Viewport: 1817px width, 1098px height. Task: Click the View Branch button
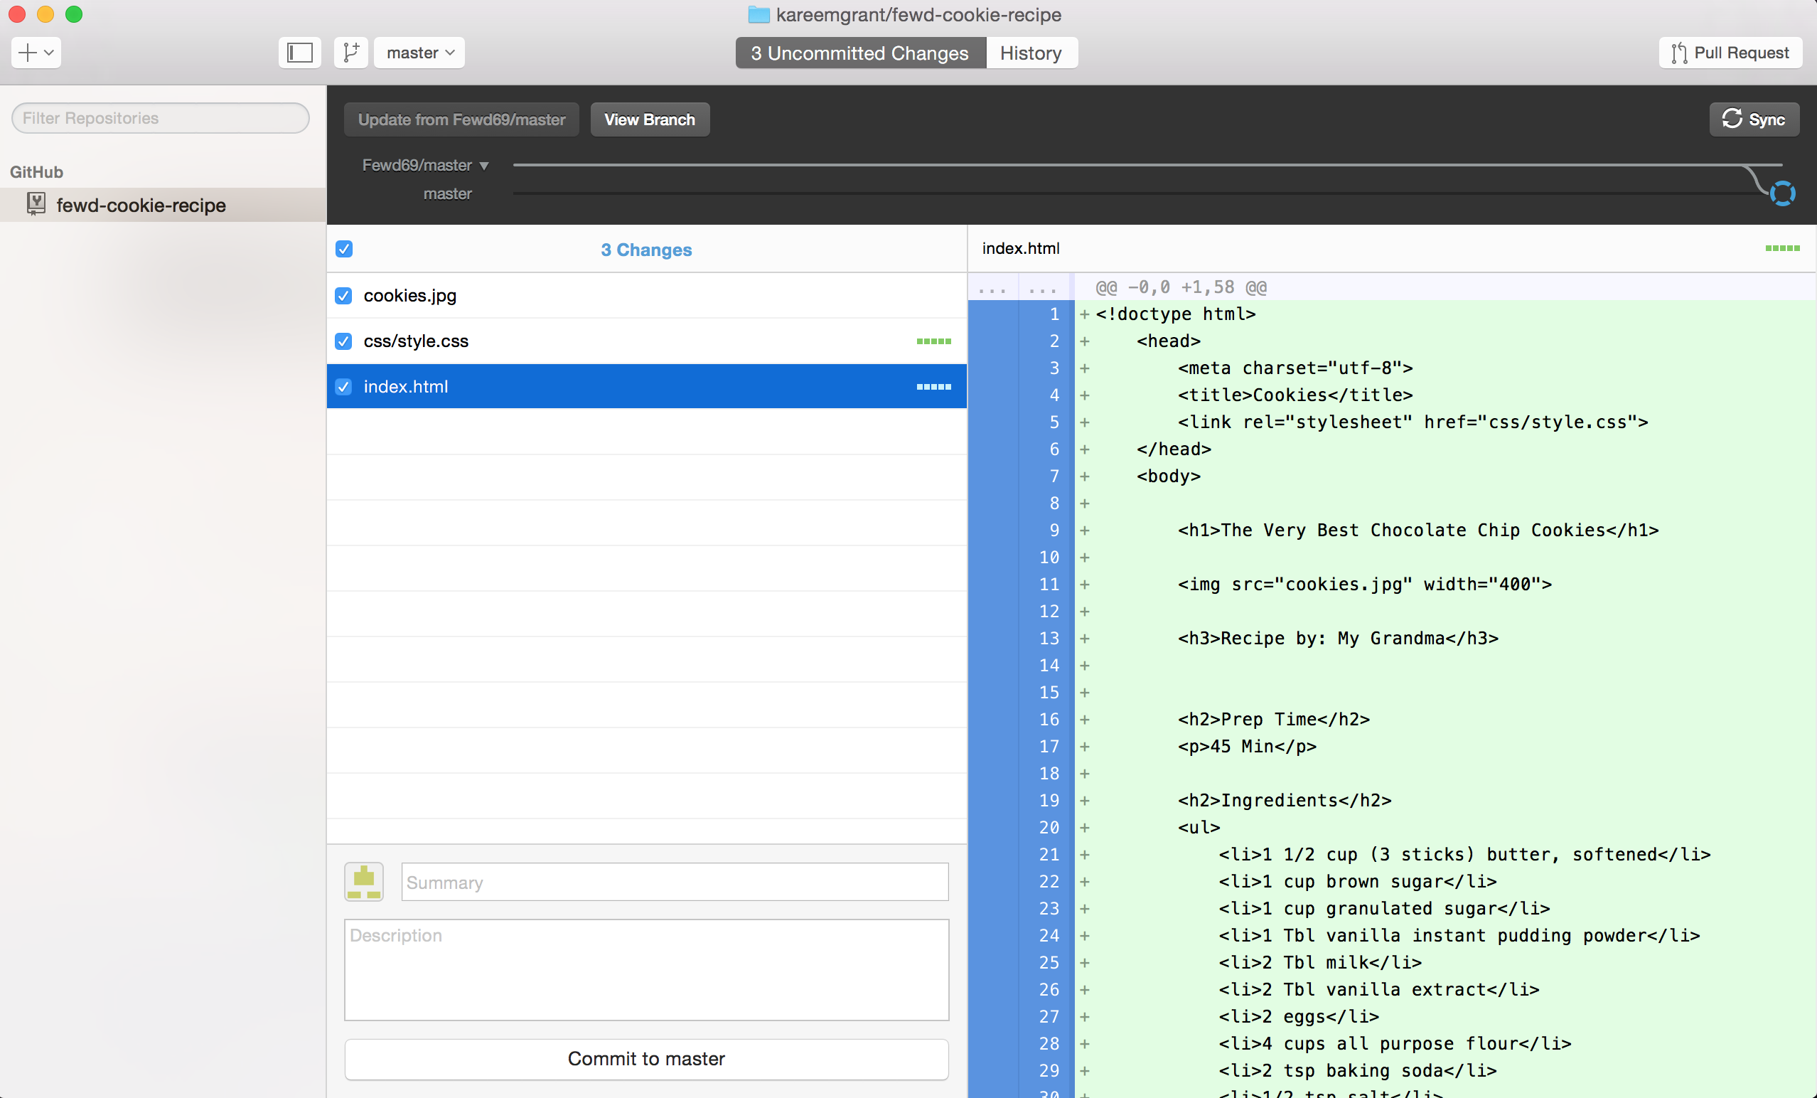pos(650,119)
